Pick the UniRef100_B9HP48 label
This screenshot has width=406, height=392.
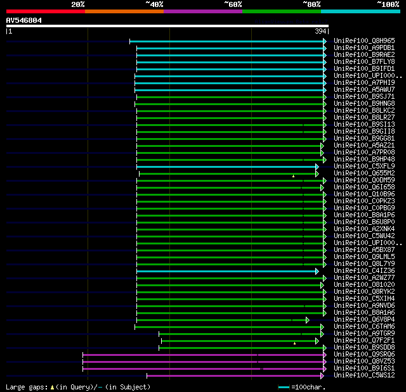[x=364, y=160]
